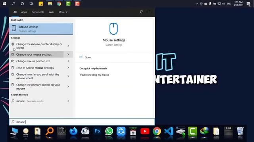Viewport: 254px width, 142px height.
Task: Open Mouse settings best match result
Action: [x=41, y=29]
